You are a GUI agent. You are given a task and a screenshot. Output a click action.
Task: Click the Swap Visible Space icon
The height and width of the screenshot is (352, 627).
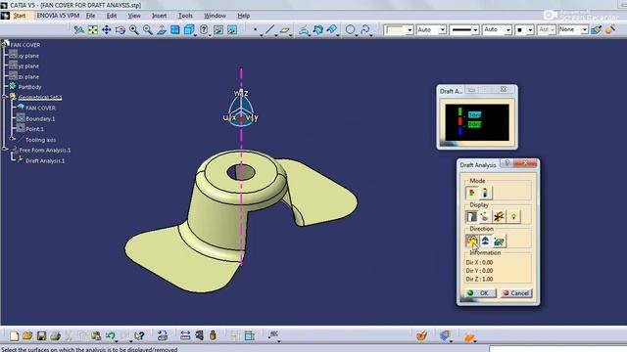[x=232, y=30]
